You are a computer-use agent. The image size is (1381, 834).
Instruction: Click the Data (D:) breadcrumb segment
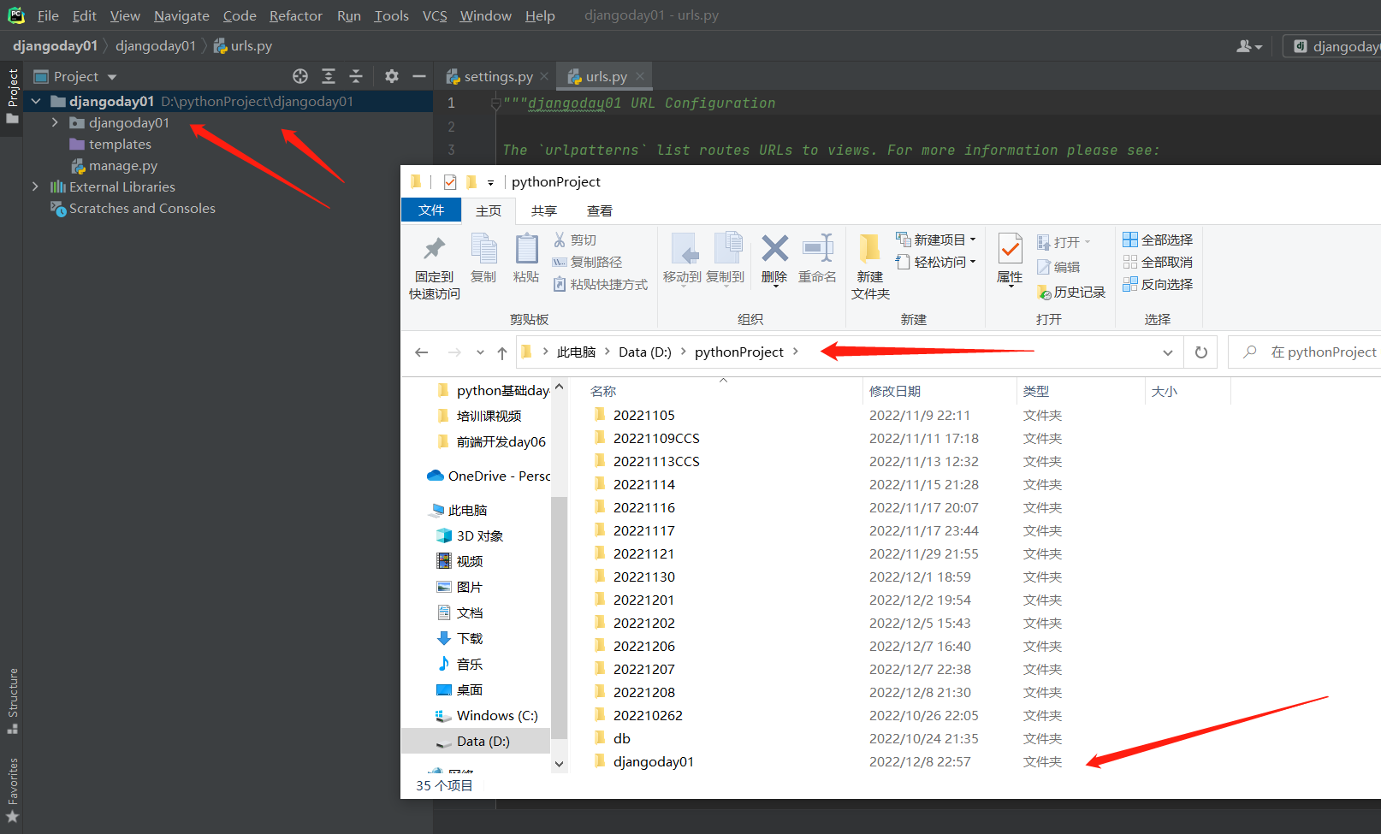[x=645, y=352]
